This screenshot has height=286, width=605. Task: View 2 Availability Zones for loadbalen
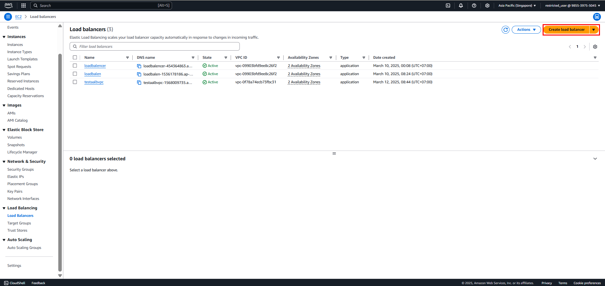coord(304,74)
